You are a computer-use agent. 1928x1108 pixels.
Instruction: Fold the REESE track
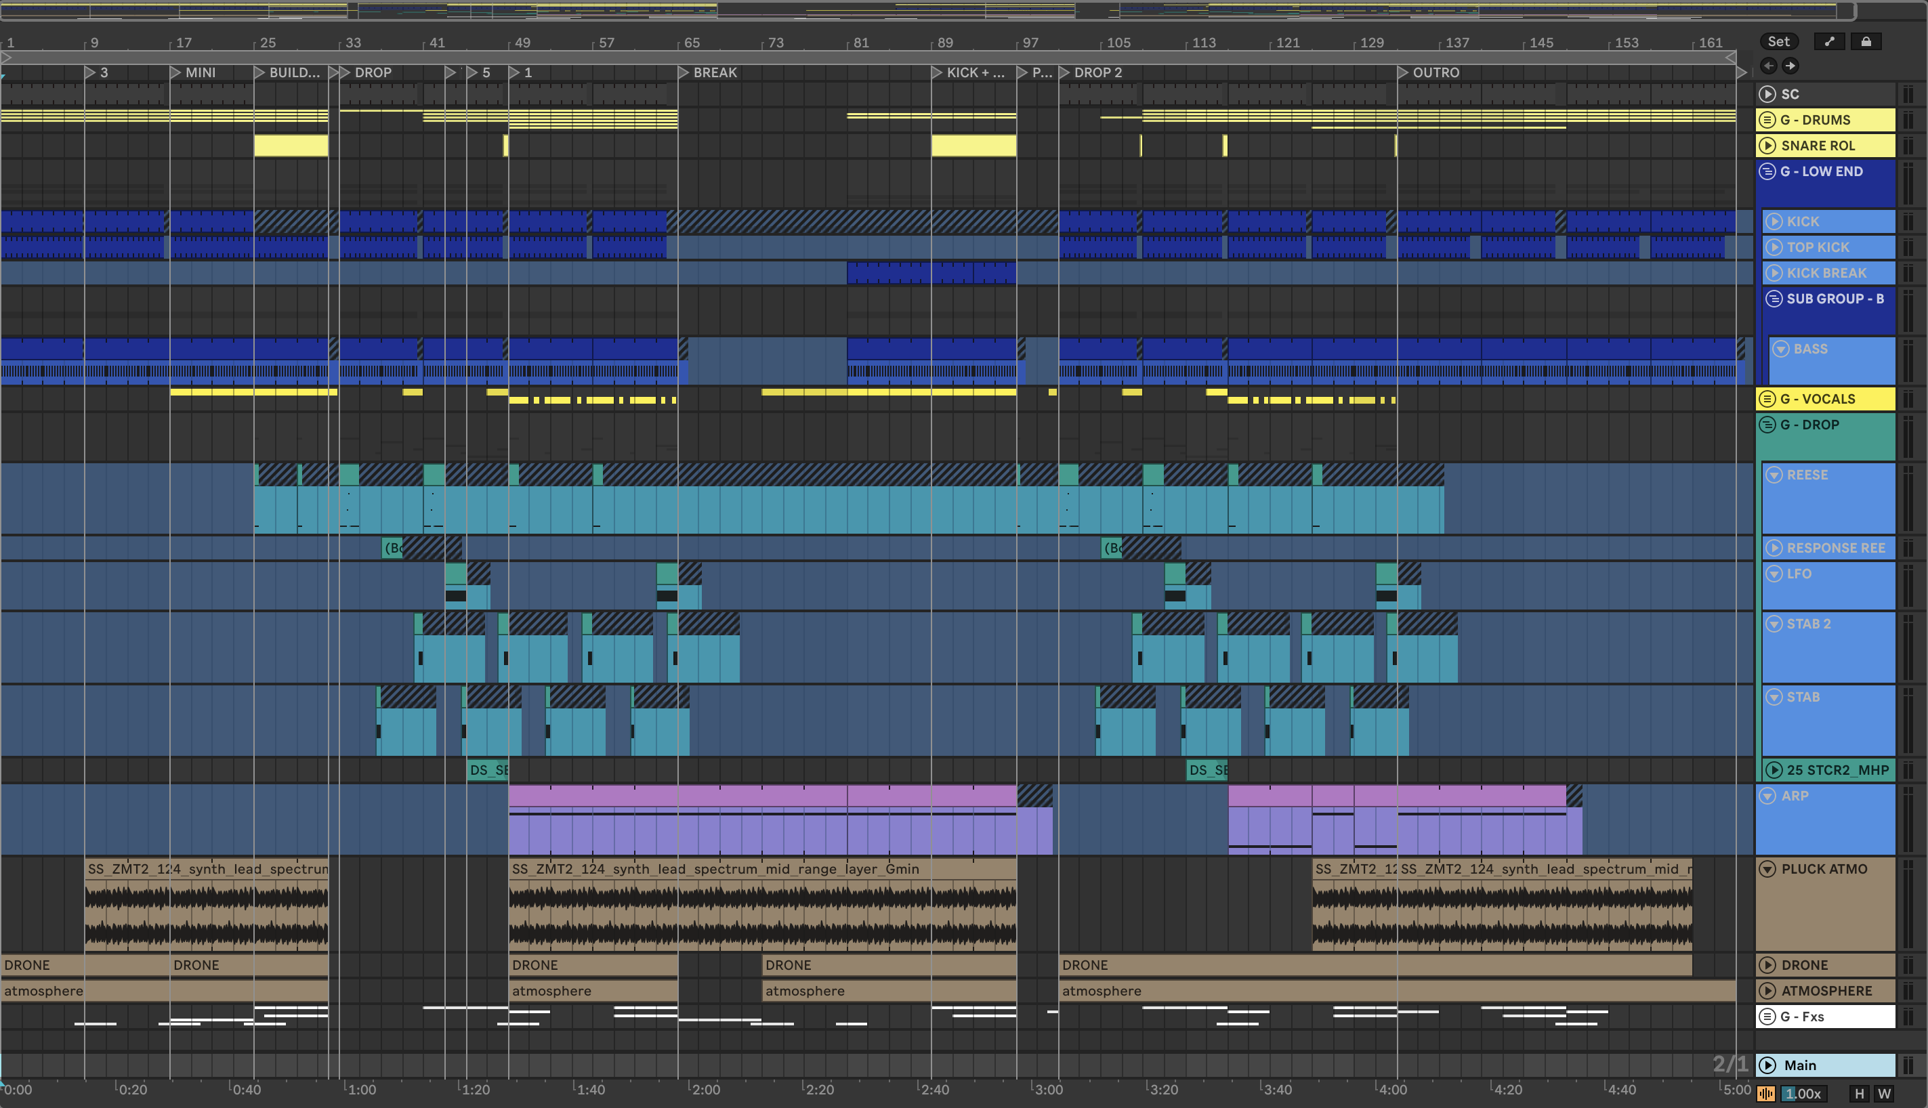tap(1774, 475)
